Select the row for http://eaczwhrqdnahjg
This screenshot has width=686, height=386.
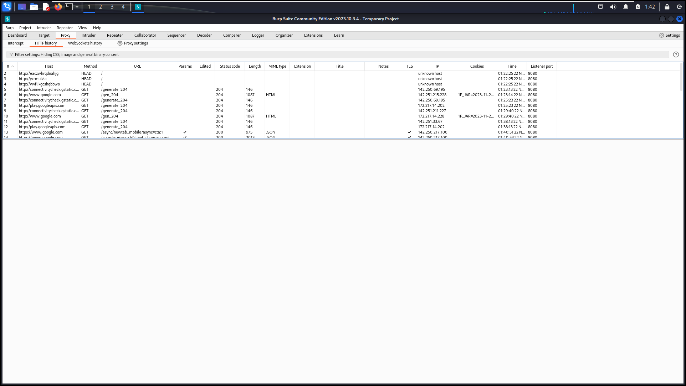(x=342, y=73)
